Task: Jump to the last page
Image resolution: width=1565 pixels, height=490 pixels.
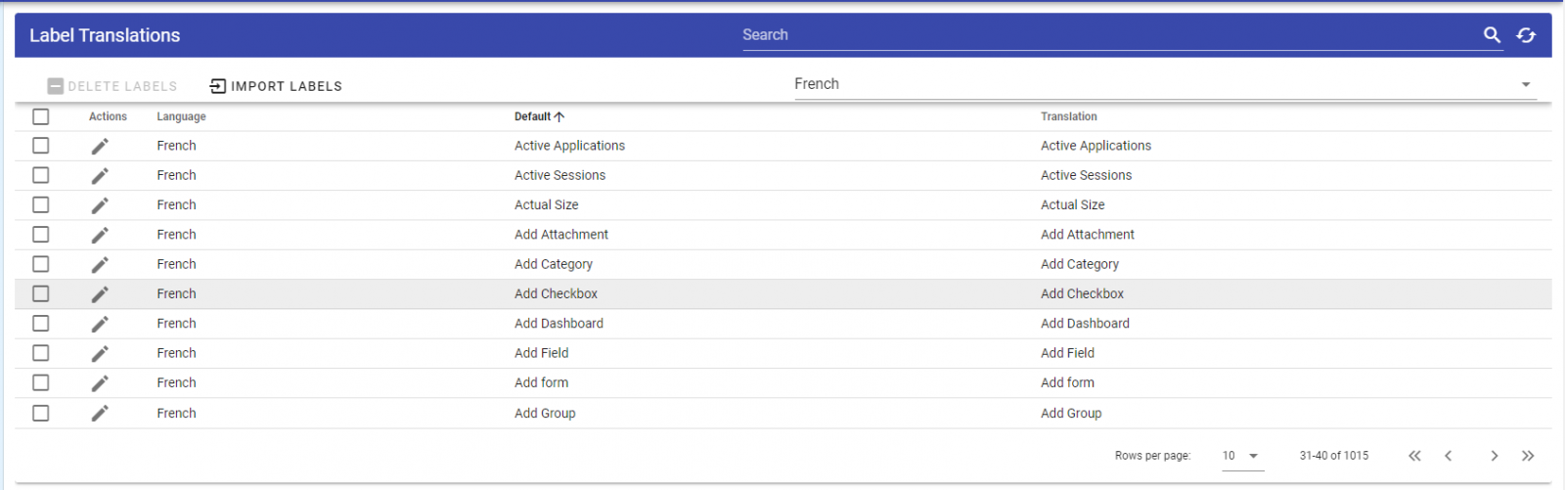Action: (x=1528, y=456)
